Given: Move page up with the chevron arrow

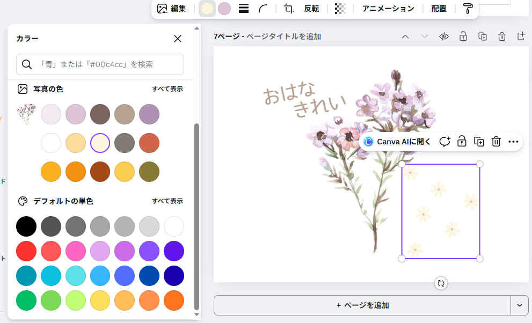Looking at the screenshot, I should [x=405, y=36].
